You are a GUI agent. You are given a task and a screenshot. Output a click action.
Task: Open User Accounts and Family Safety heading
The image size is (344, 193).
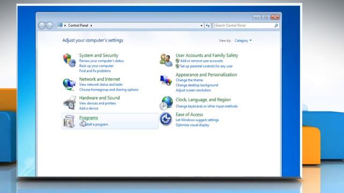pos(206,55)
